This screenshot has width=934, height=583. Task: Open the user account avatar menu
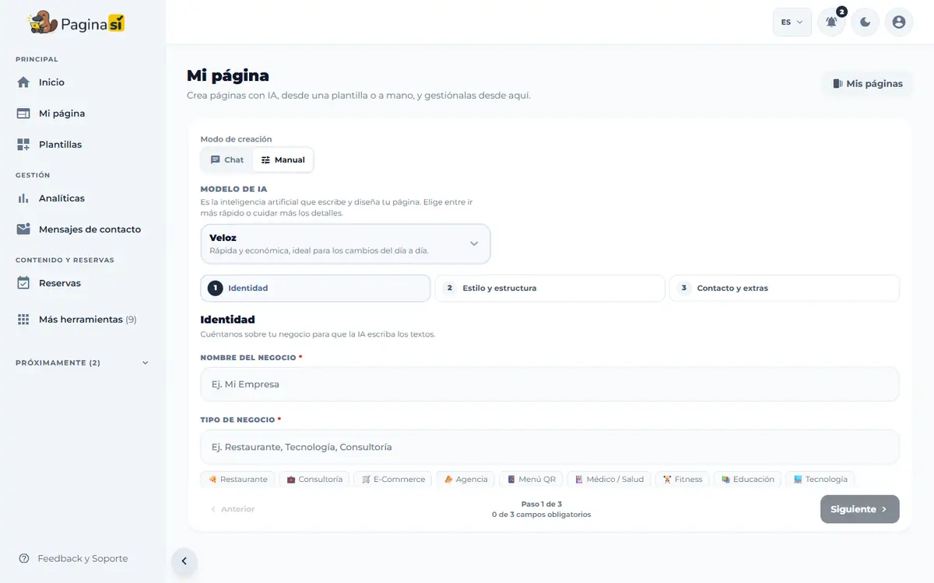point(899,22)
